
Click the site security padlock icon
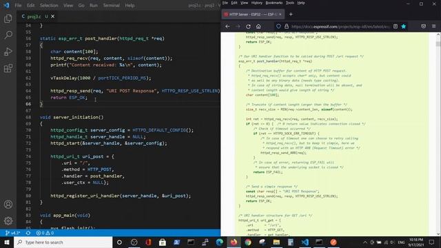tap(287, 26)
